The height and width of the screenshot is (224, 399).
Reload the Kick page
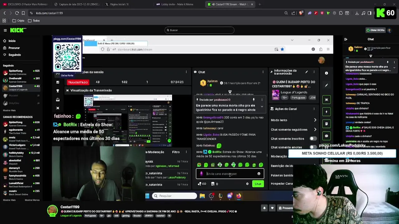pos(17,13)
